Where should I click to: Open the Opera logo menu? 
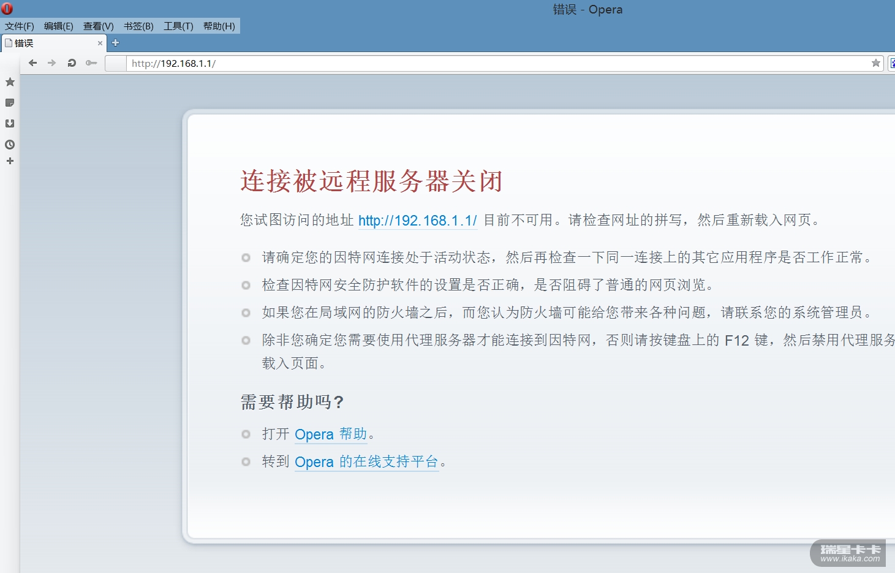coord(7,9)
